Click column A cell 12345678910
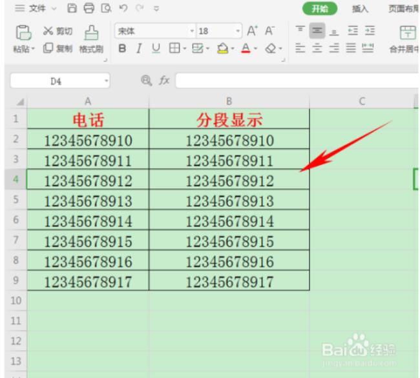The width and height of the screenshot is (420, 378). point(88,139)
